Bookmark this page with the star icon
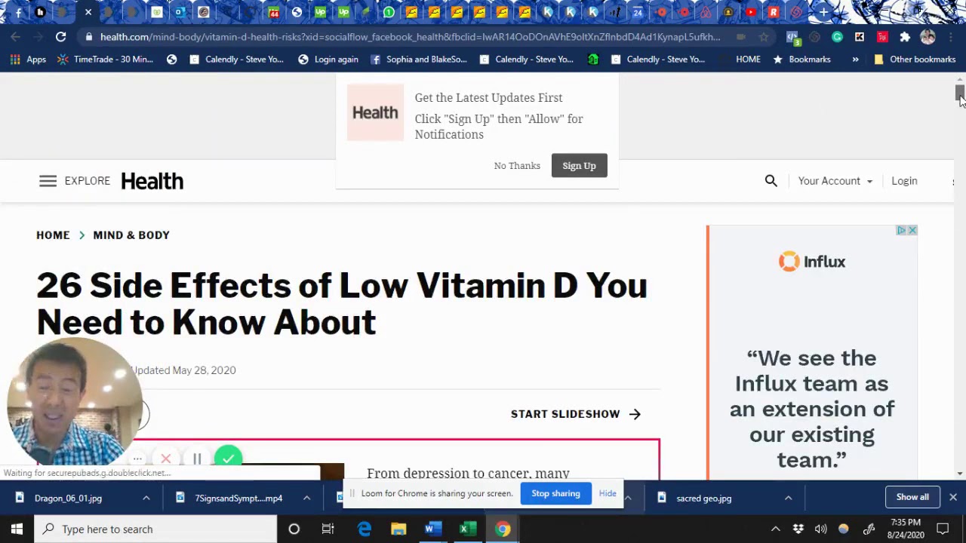 coord(764,37)
